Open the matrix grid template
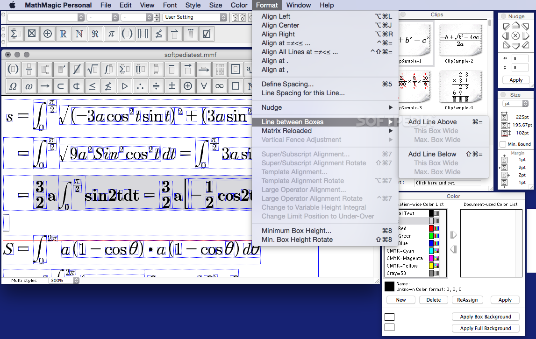The height and width of the screenshot is (339, 536). click(x=220, y=70)
